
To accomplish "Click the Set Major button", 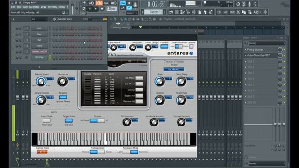I will (139, 78).
